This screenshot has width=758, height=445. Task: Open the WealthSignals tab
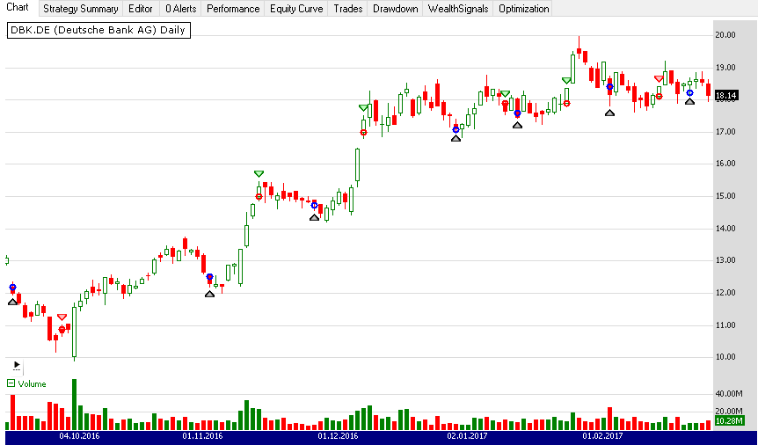457,9
